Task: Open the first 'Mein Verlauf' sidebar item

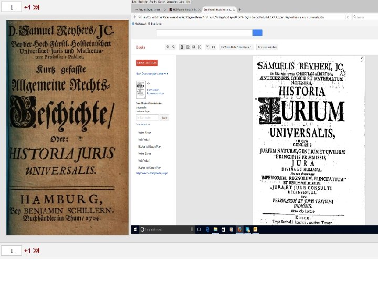Action: [144, 139]
